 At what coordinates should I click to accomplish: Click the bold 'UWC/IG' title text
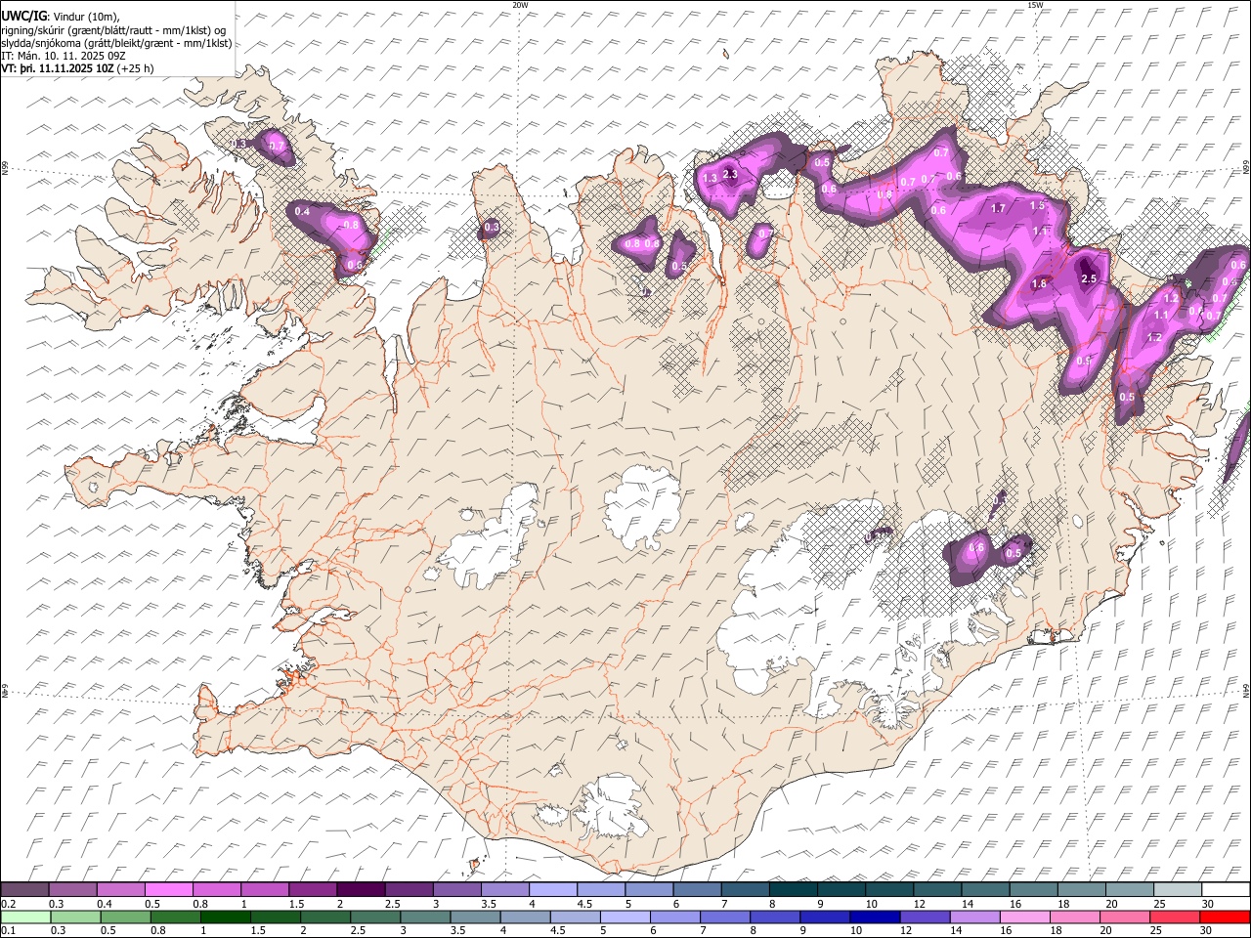pos(24,17)
